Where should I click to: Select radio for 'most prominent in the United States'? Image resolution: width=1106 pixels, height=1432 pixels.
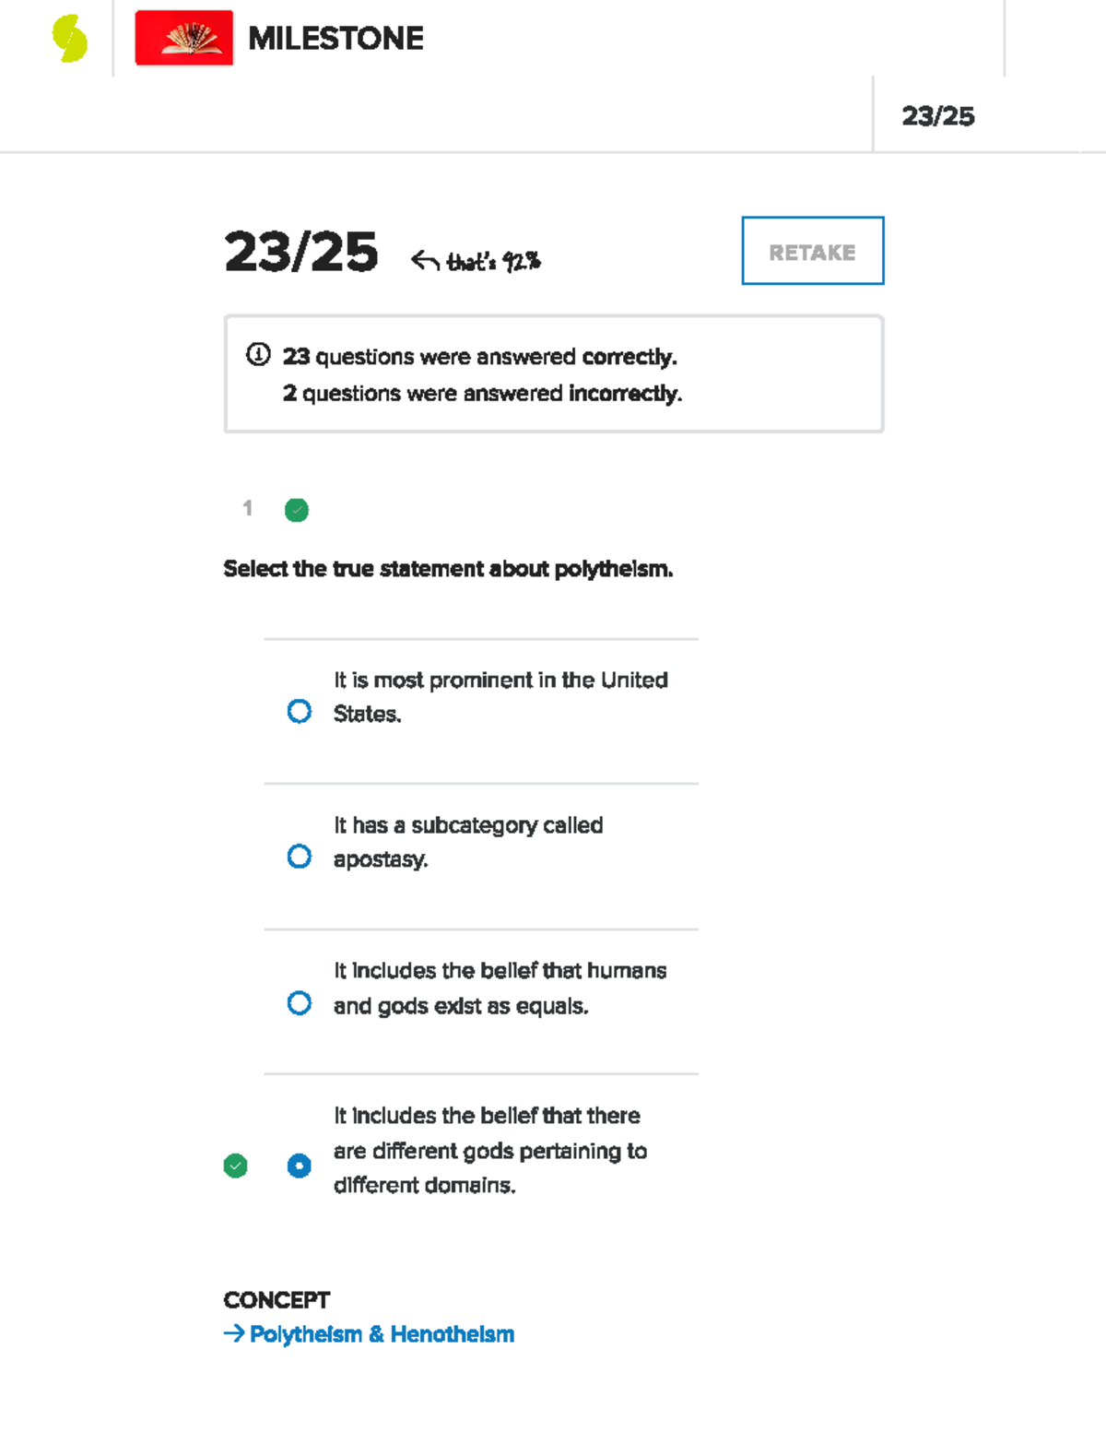pos(300,712)
